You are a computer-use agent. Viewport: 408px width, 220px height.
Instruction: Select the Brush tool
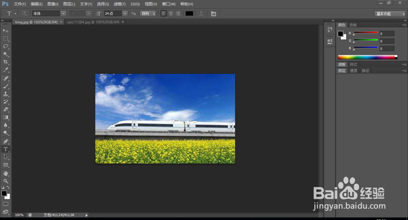point(5,86)
